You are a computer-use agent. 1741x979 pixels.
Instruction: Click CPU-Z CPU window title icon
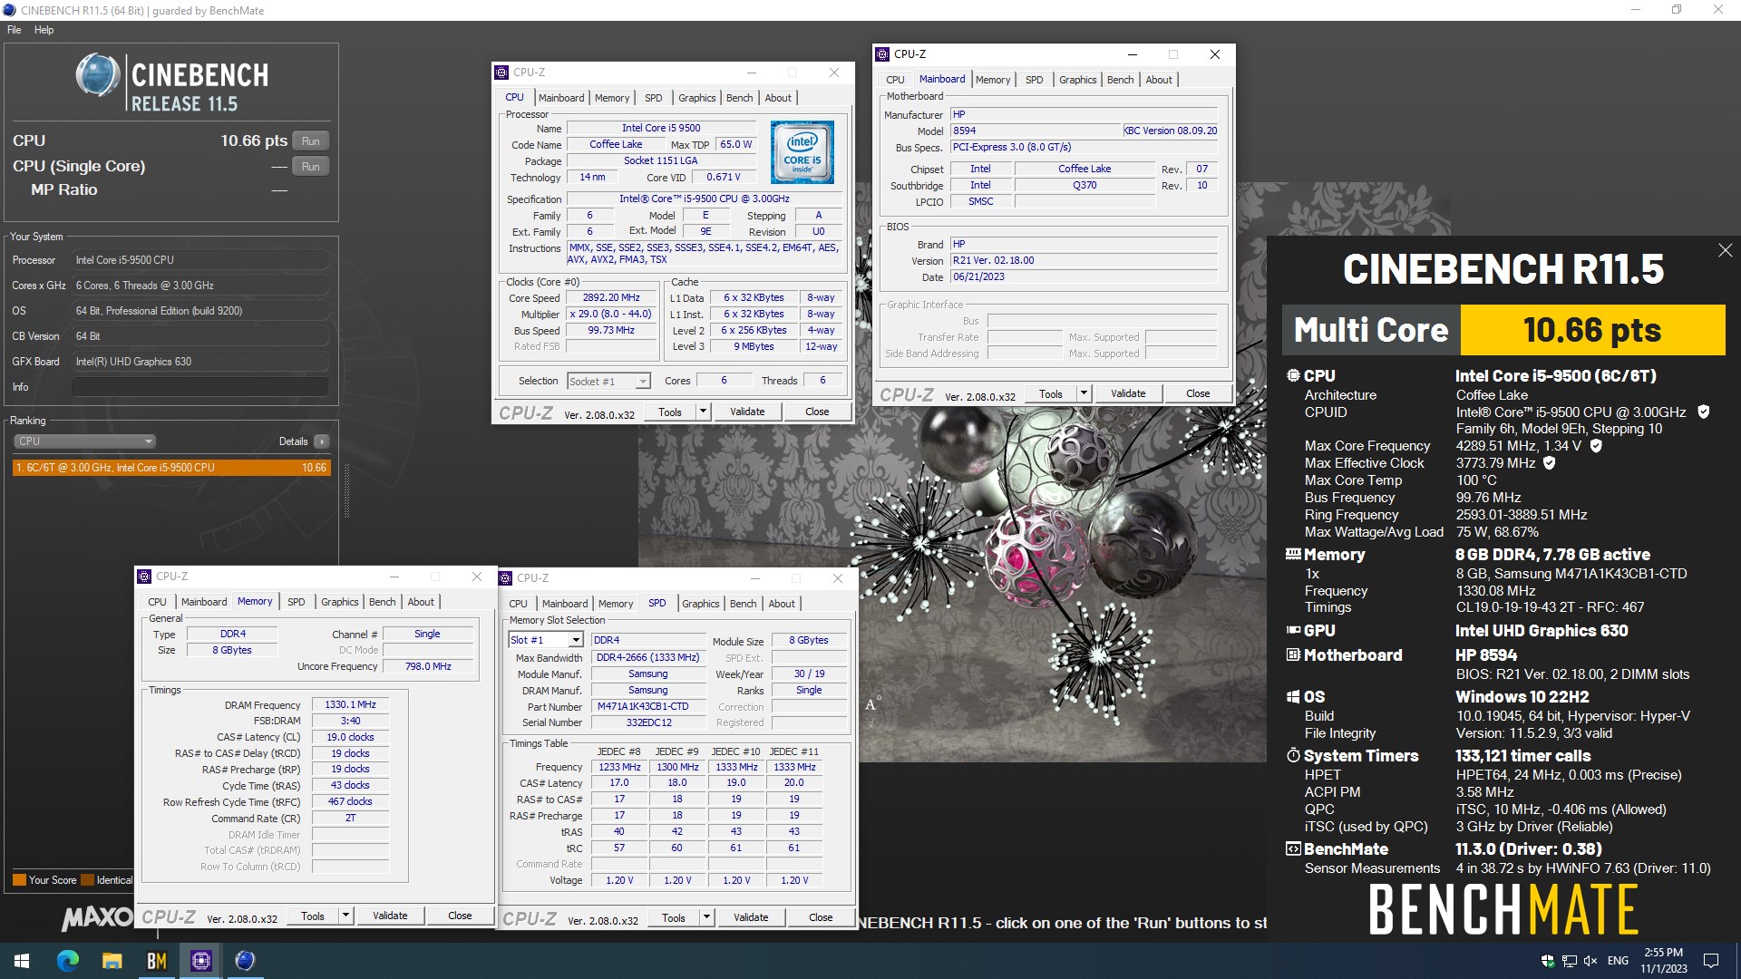[x=501, y=73]
